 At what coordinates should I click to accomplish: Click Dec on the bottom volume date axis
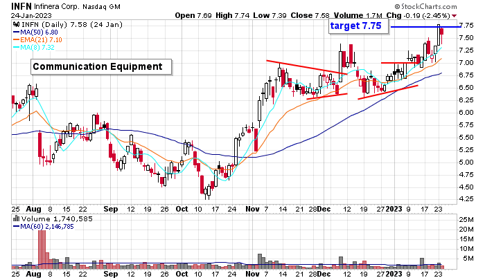324,274
